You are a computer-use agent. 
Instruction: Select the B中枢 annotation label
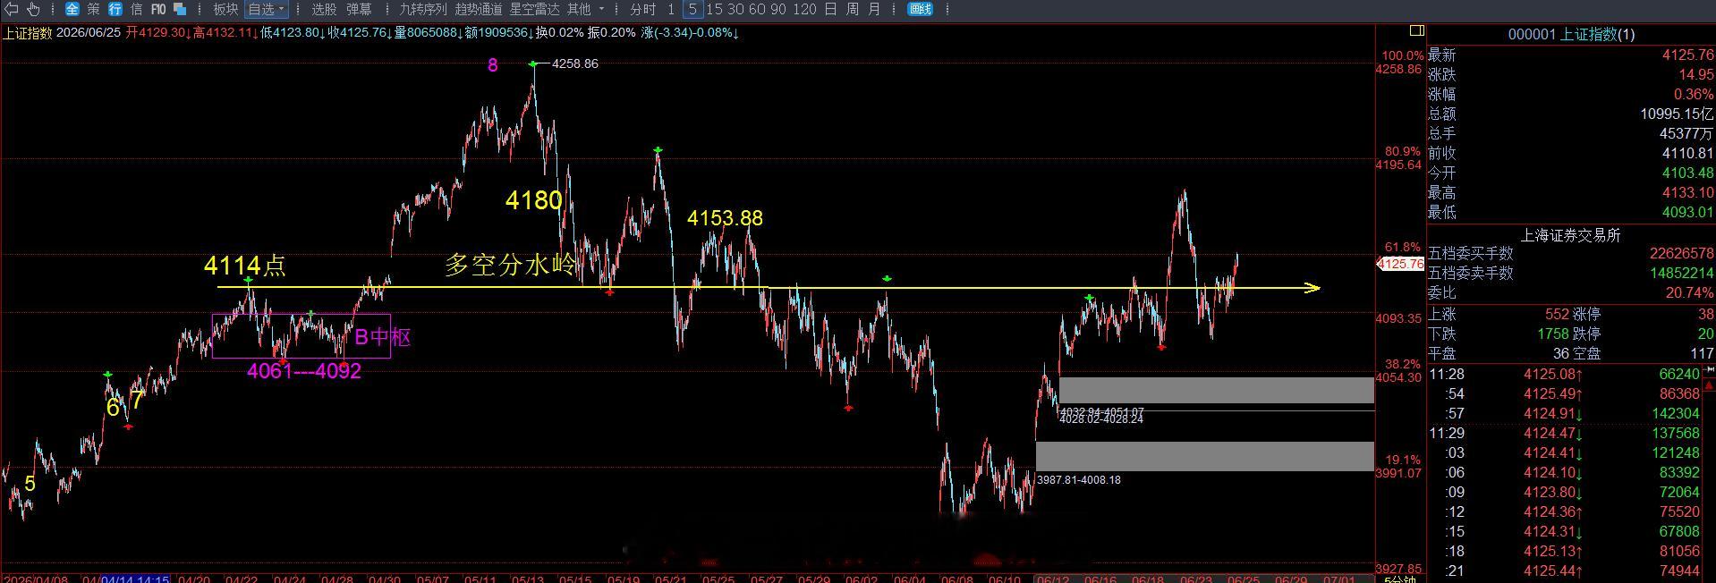pos(383,337)
